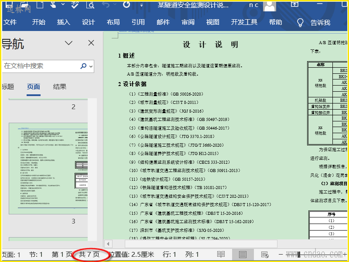Select the page 3 thumbnail

point(48,169)
